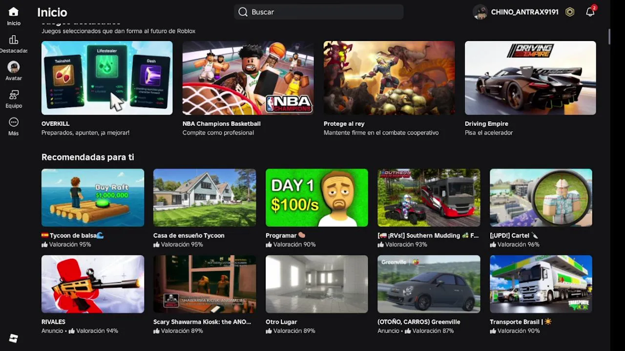The width and height of the screenshot is (625, 351).
Task: Open Casa de ensueño Tycoon thumbnail
Action: tap(205, 197)
